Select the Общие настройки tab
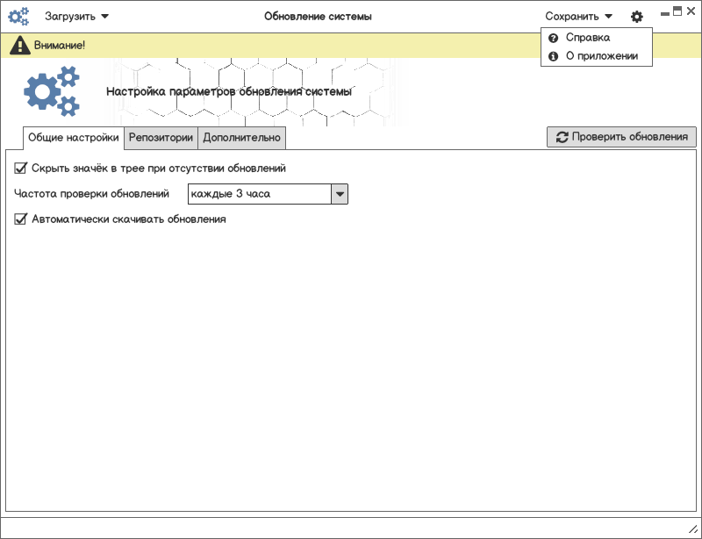 (74, 138)
